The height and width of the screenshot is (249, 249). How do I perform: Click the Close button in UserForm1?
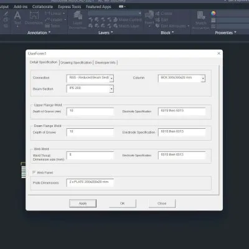point(162,204)
